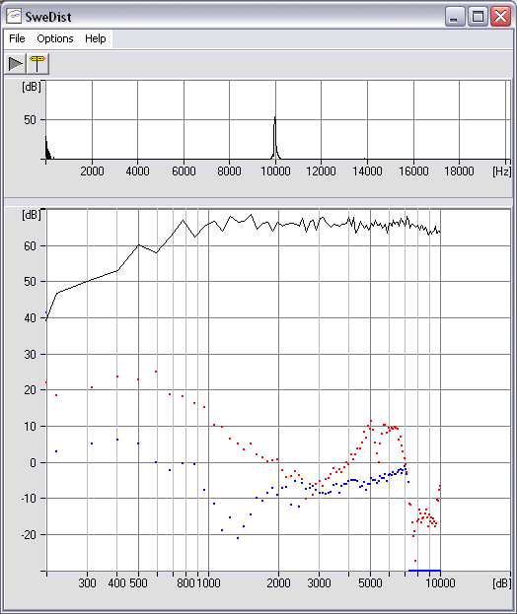Select the lowest blue dot near -21 dB
Screen dimensions: 517x614
[x=238, y=538]
